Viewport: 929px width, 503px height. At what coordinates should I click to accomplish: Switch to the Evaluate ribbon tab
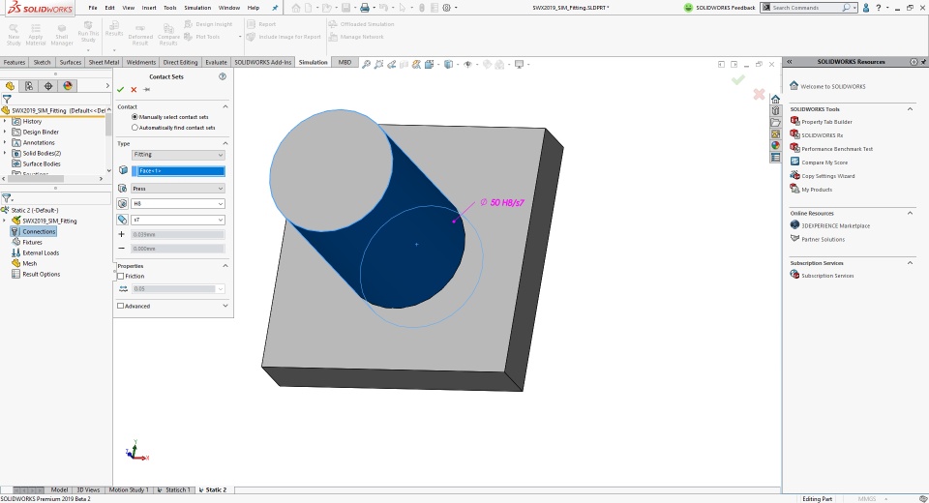[216, 62]
